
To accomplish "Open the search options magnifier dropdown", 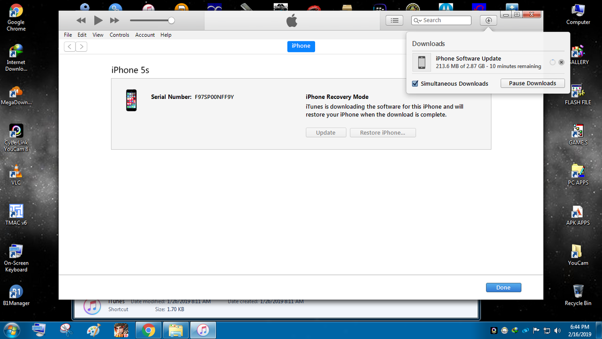I will (417, 20).
